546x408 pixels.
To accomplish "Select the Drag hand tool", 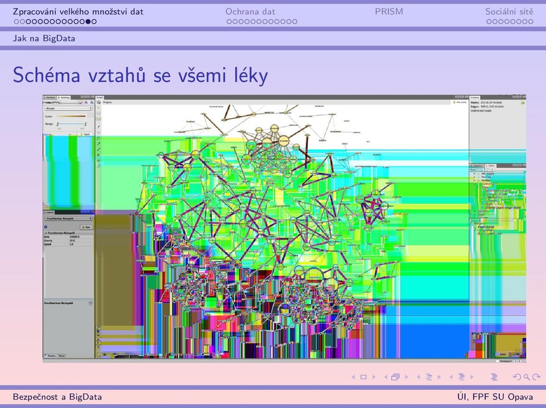I will click(98, 119).
